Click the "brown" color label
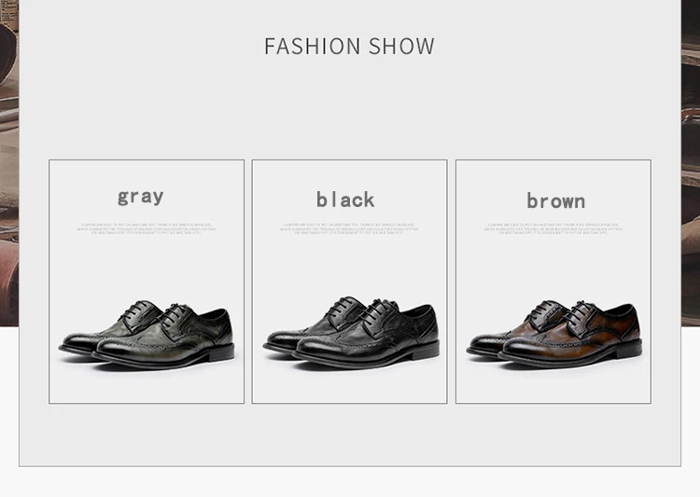700x497 pixels. [556, 200]
